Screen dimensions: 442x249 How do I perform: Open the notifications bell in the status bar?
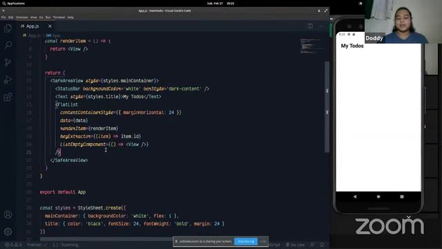(x=323, y=245)
